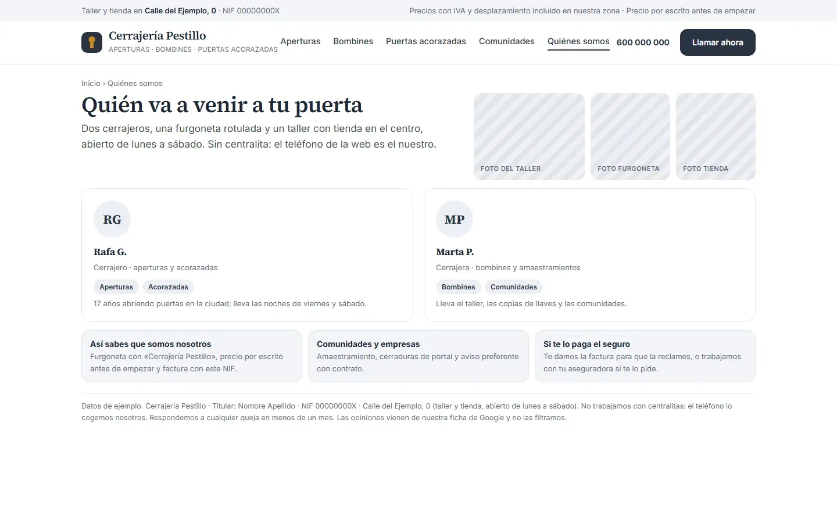
Task: Go to the Bombines section
Action: click(x=353, y=41)
